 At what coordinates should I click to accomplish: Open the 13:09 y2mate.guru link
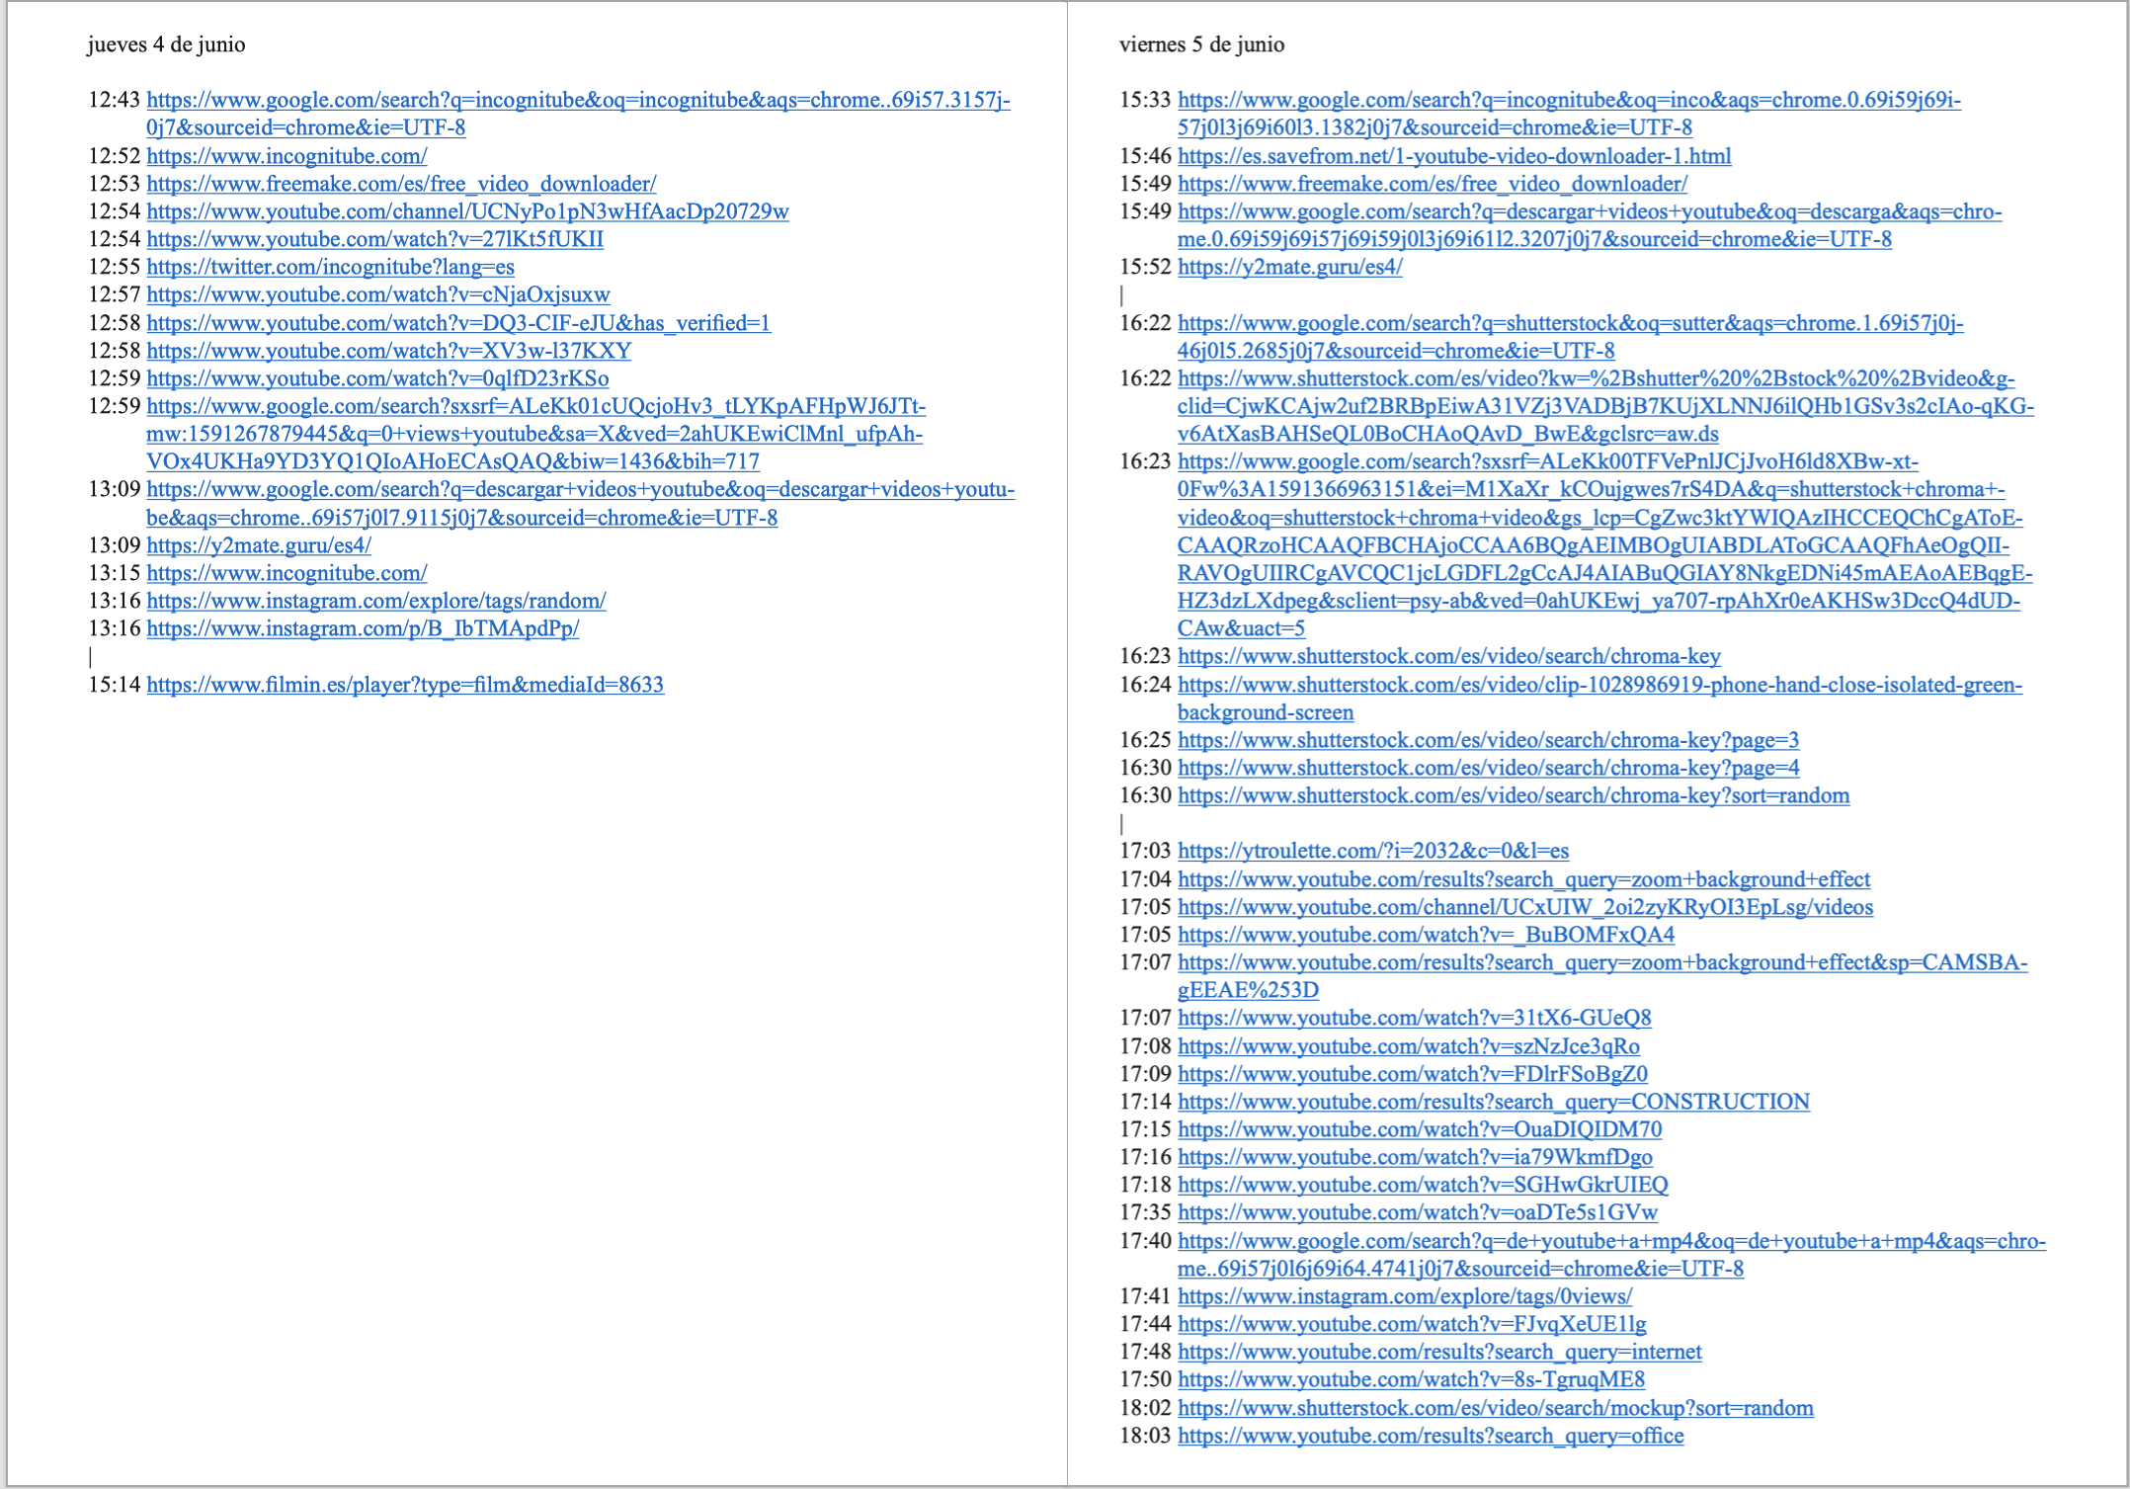[x=259, y=545]
